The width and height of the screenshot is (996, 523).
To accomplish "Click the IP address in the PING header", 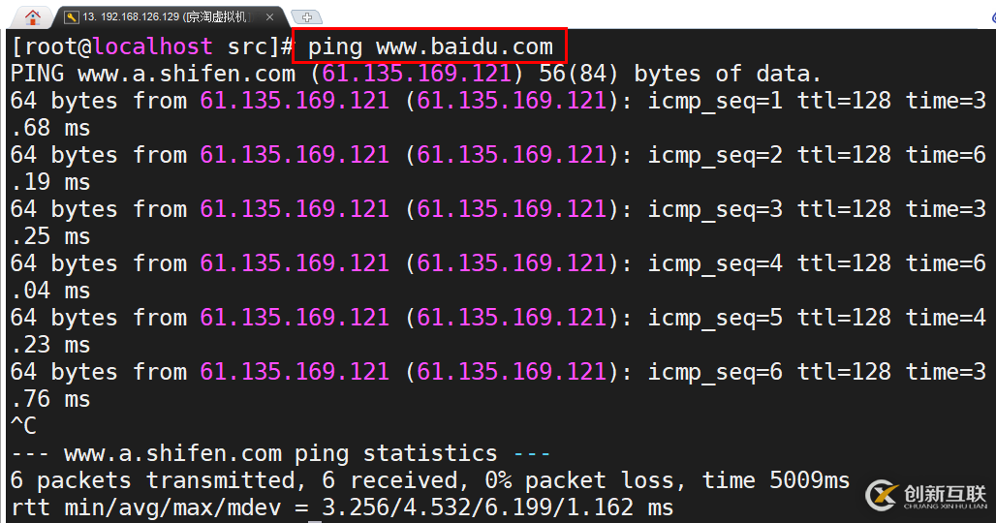I will pos(417,74).
